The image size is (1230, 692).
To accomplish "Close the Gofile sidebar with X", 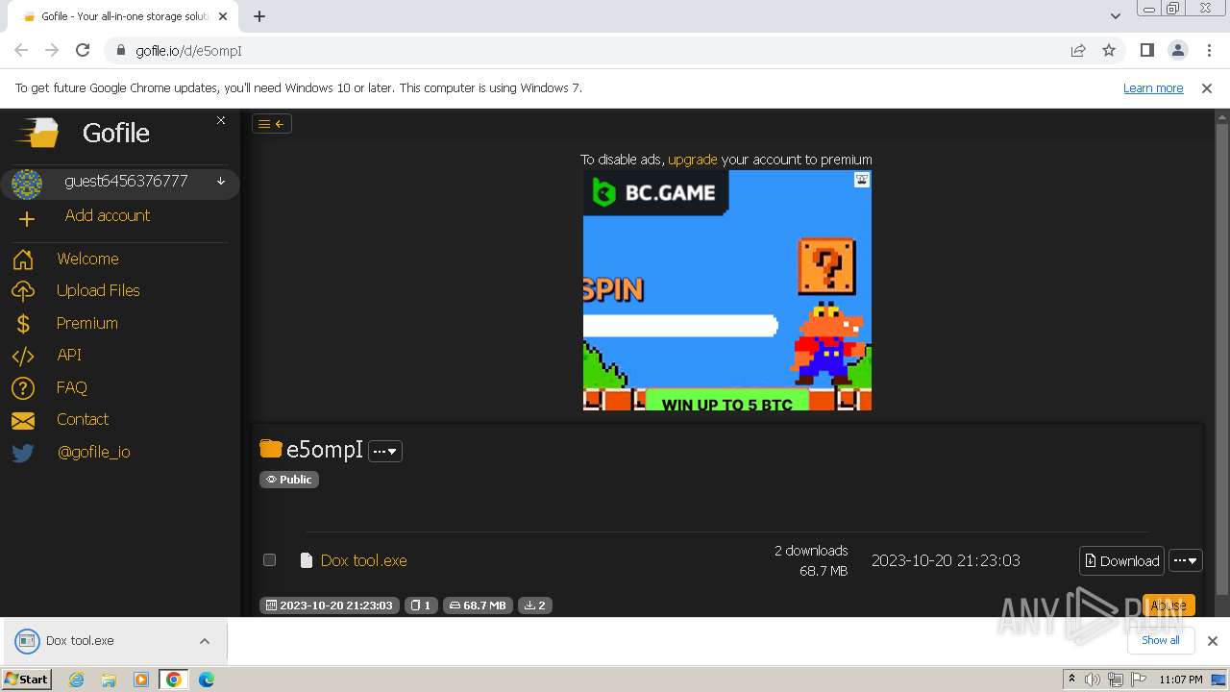I will click(221, 120).
